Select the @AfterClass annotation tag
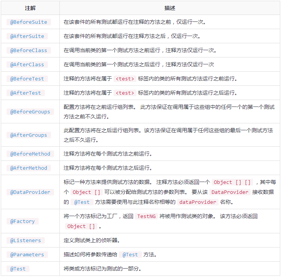 click(x=27, y=64)
